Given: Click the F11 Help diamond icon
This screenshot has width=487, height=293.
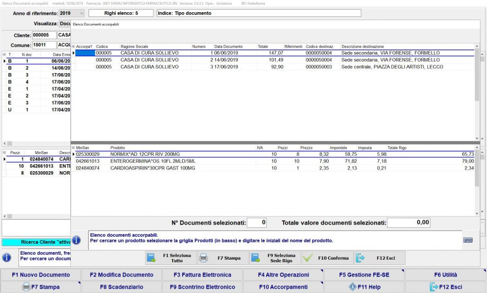Looking at the screenshot, I should (351, 287).
